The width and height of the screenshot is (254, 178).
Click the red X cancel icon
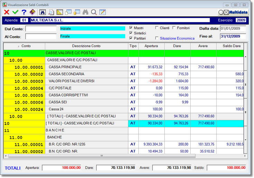pos(7,12)
